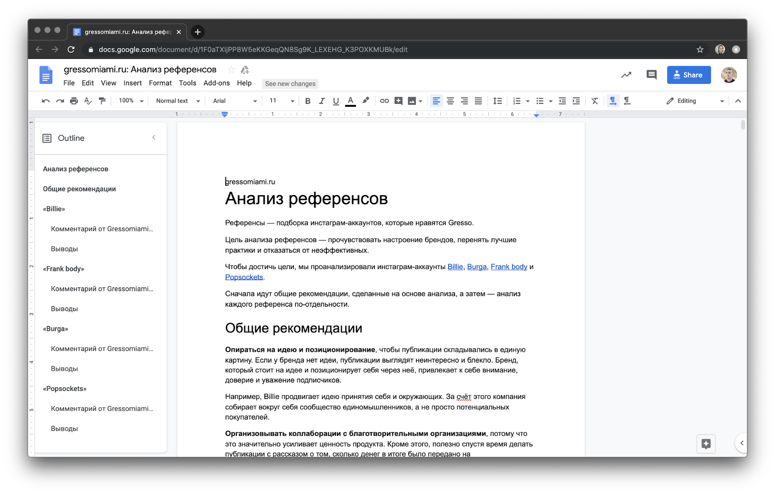Set justified alignment

478,101
